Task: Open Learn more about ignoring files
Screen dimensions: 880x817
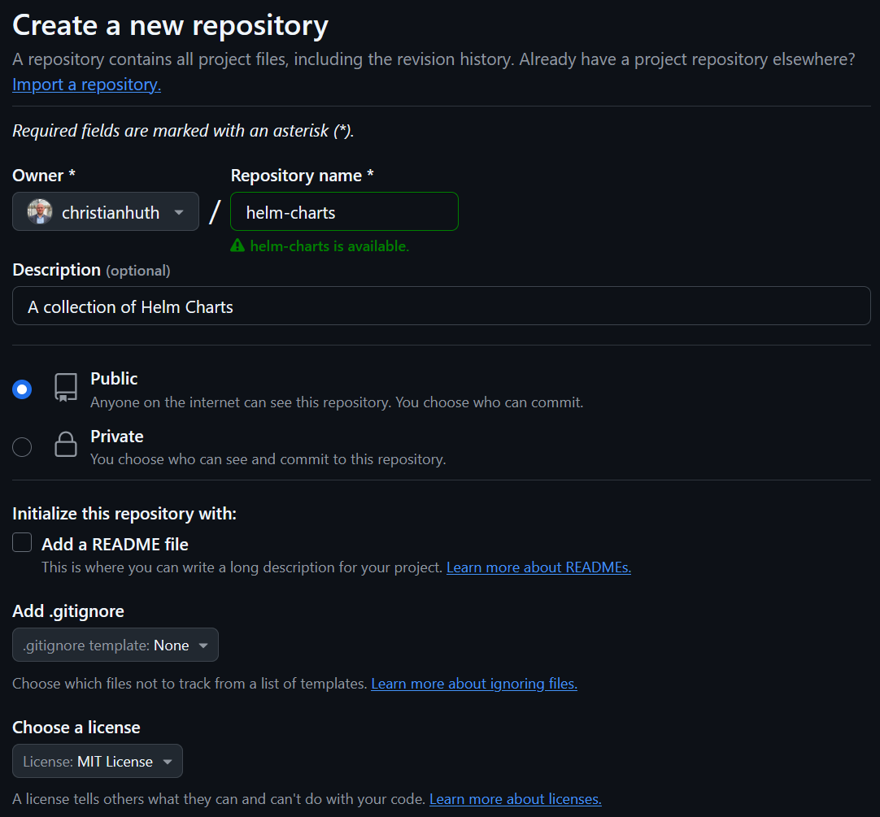Action: 474,683
